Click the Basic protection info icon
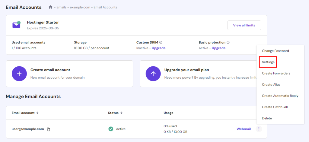Image resolution: width=309 pixels, height=142 pixels. tap(228, 42)
